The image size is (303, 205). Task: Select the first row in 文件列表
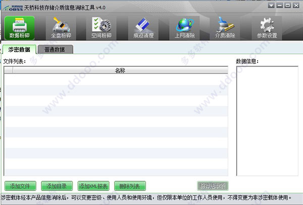[x=116, y=80]
